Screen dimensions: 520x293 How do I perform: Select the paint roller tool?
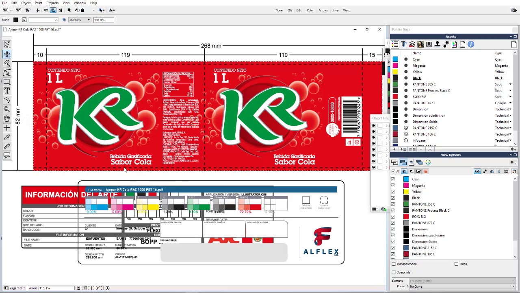click(7, 63)
